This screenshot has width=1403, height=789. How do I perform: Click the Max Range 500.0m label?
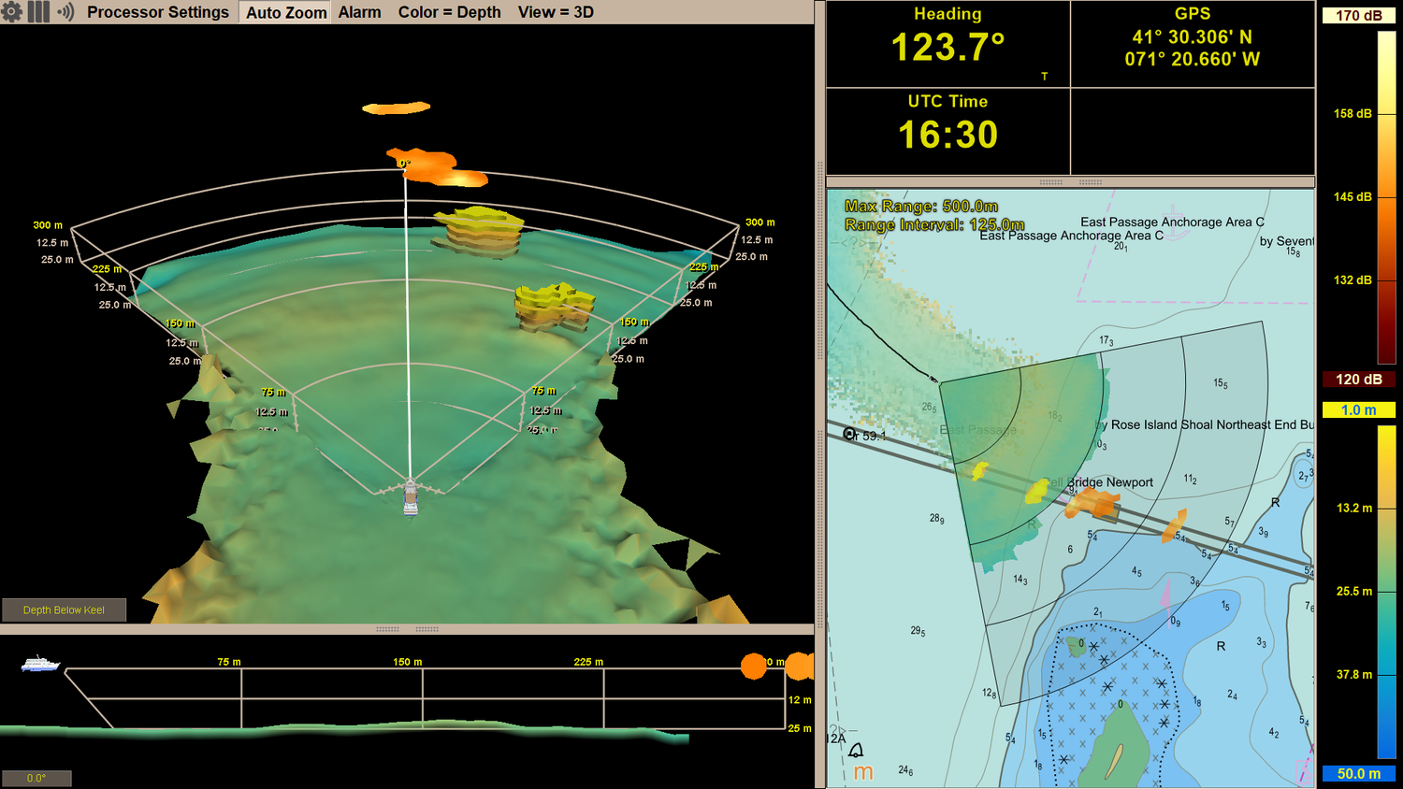923,206
